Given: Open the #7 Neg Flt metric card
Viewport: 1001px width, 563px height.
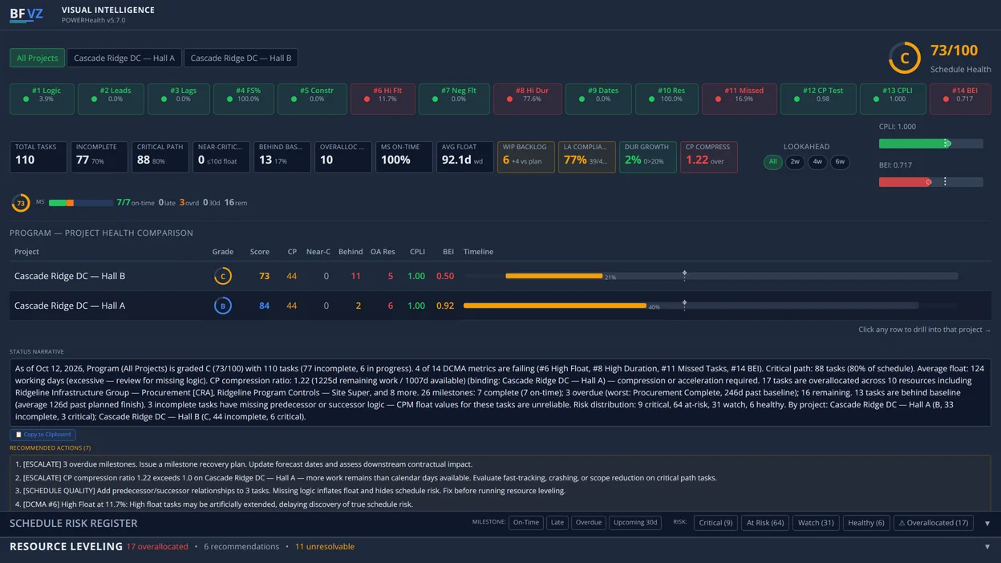Looking at the screenshot, I should (454, 99).
